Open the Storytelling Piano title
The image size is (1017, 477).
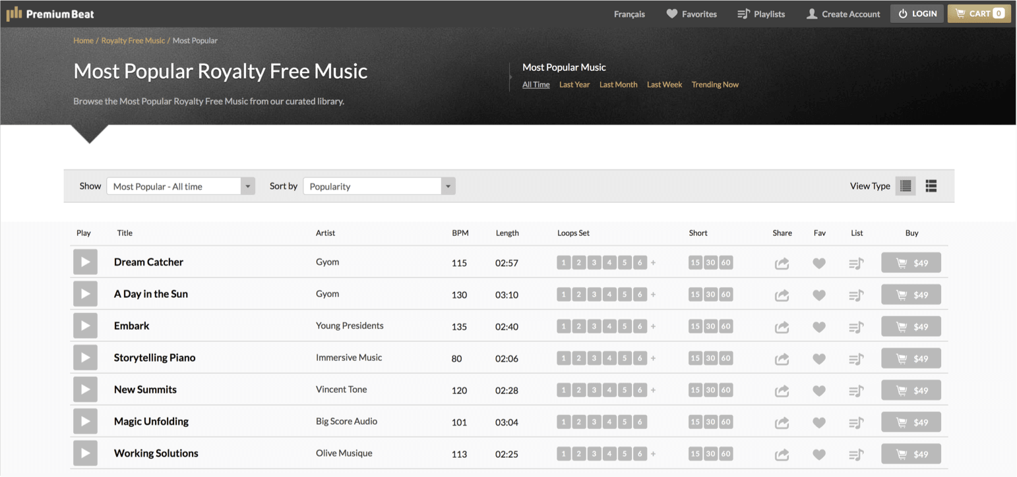(x=155, y=358)
